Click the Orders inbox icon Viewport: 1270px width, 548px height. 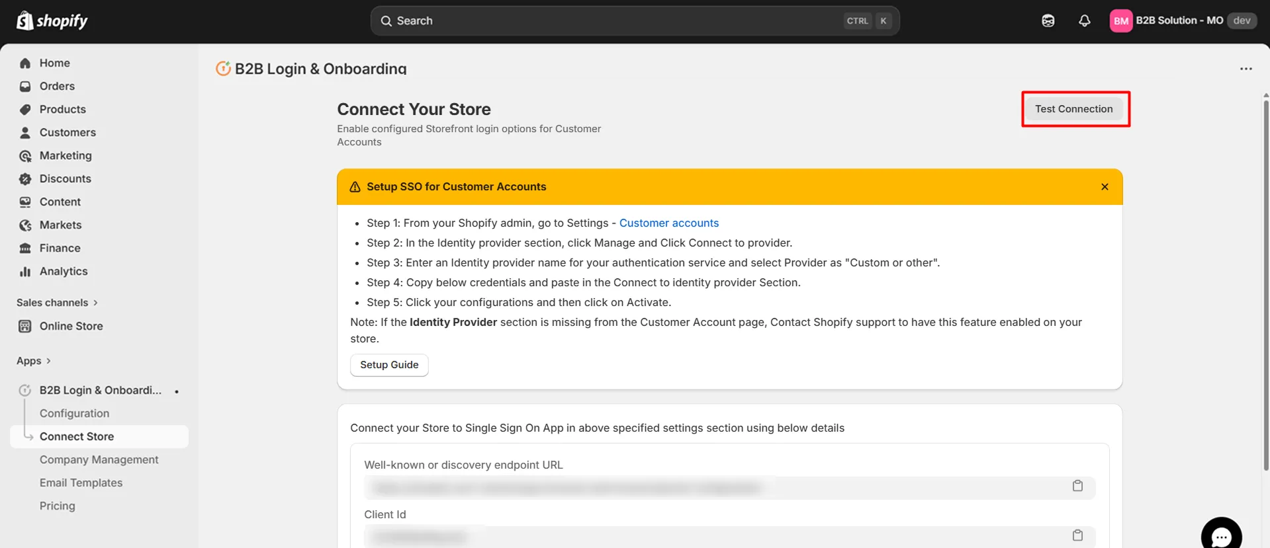pyautogui.click(x=25, y=87)
